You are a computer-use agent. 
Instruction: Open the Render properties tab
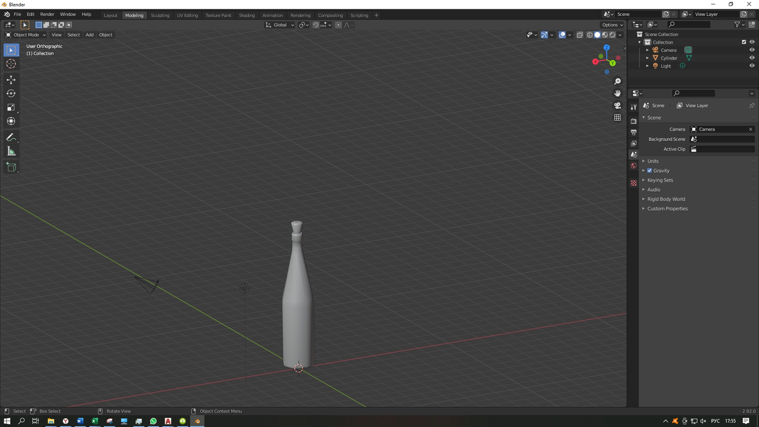pos(633,121)
